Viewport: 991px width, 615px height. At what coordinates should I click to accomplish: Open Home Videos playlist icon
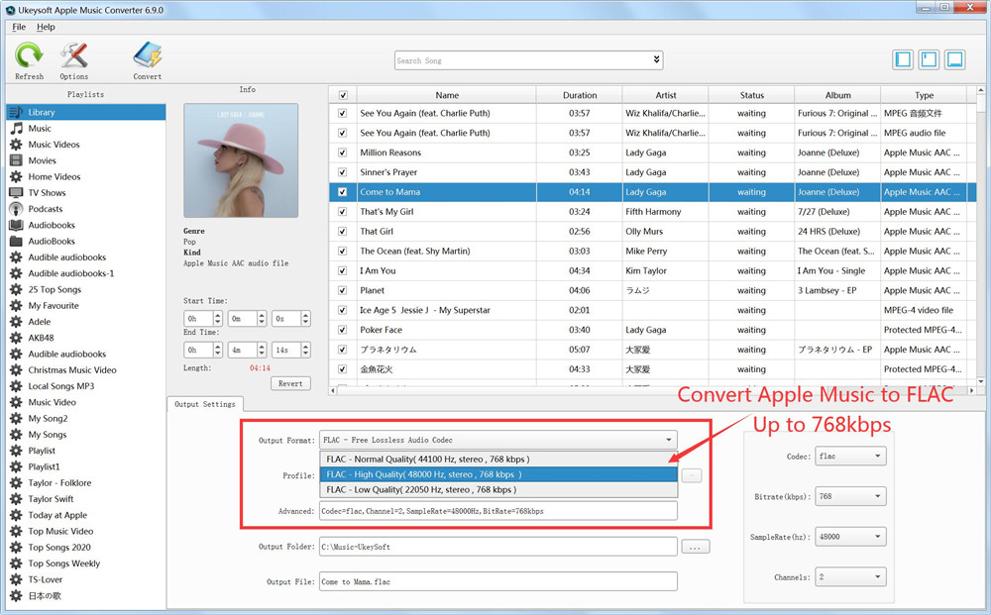click(17, 177)
